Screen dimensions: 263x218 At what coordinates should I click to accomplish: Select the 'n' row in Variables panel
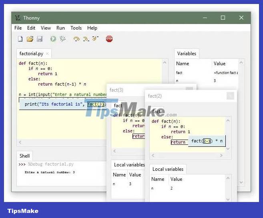point(207,81)
